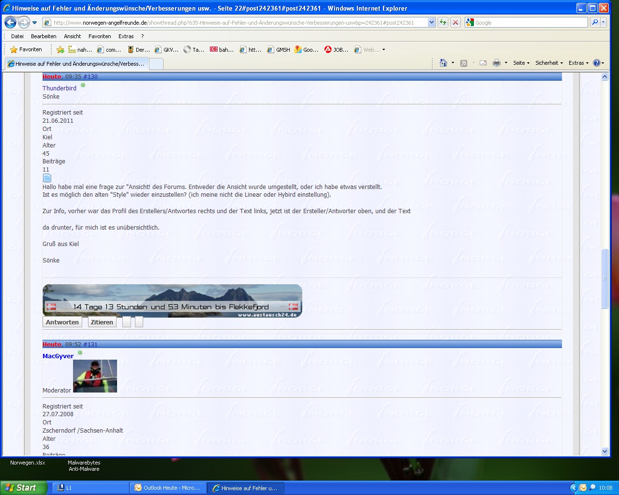619x495 pixels.
Task: Click the browser Back arrow button
Action: coord(10,22)
